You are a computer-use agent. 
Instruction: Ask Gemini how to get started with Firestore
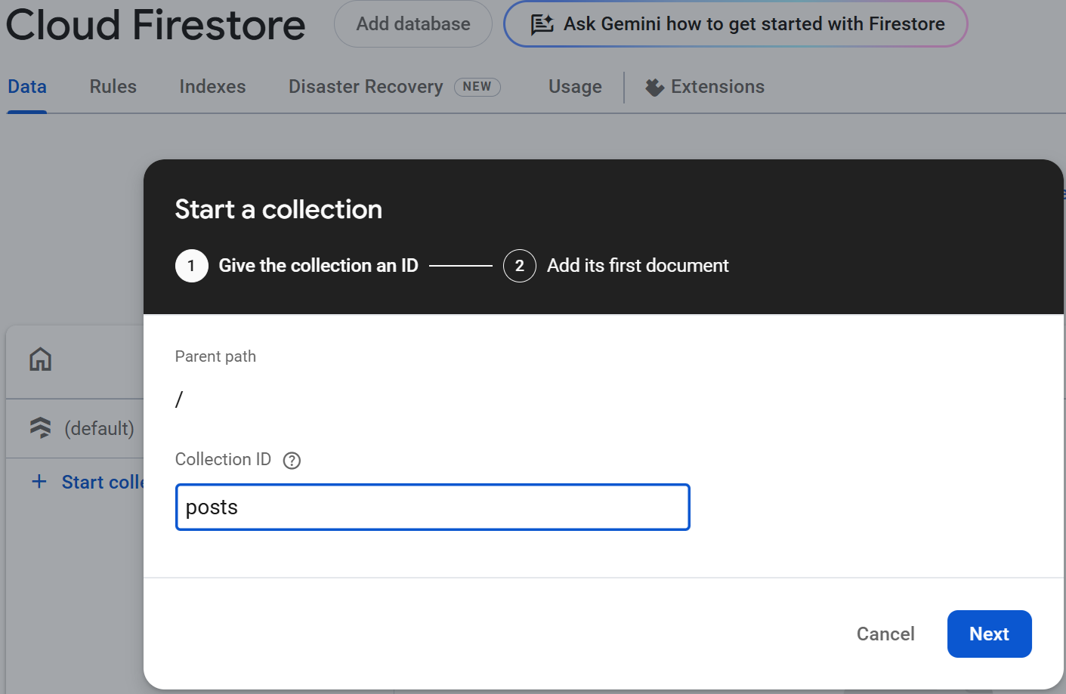point(736,24)
